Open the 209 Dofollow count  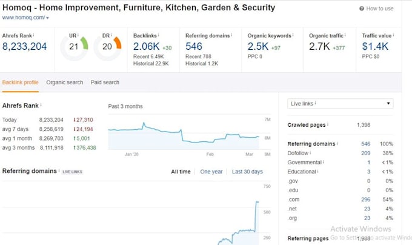click(366, 153)
